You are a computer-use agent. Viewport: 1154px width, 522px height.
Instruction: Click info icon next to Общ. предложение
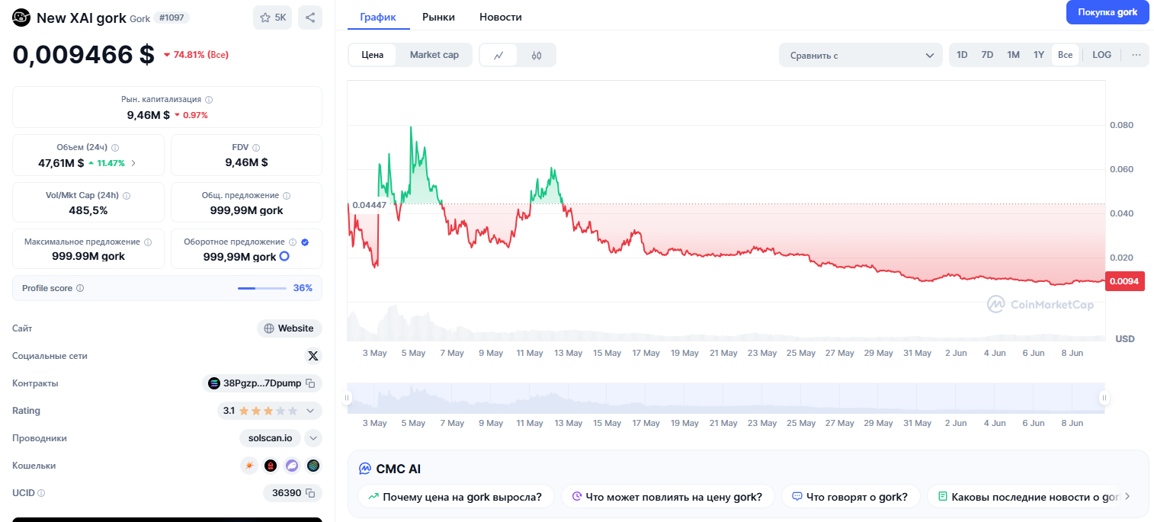[x=287, y=196]
